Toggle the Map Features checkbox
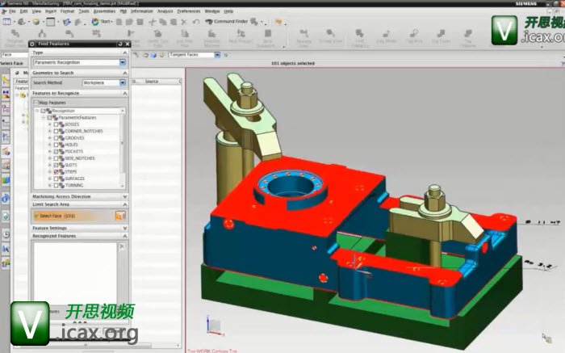 pos(36,103)
